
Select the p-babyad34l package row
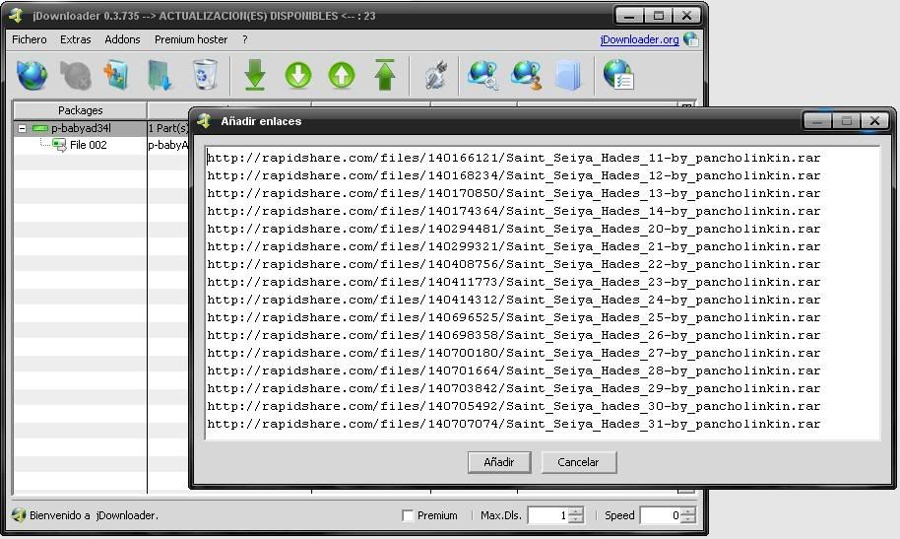click(x=81, y=128)
